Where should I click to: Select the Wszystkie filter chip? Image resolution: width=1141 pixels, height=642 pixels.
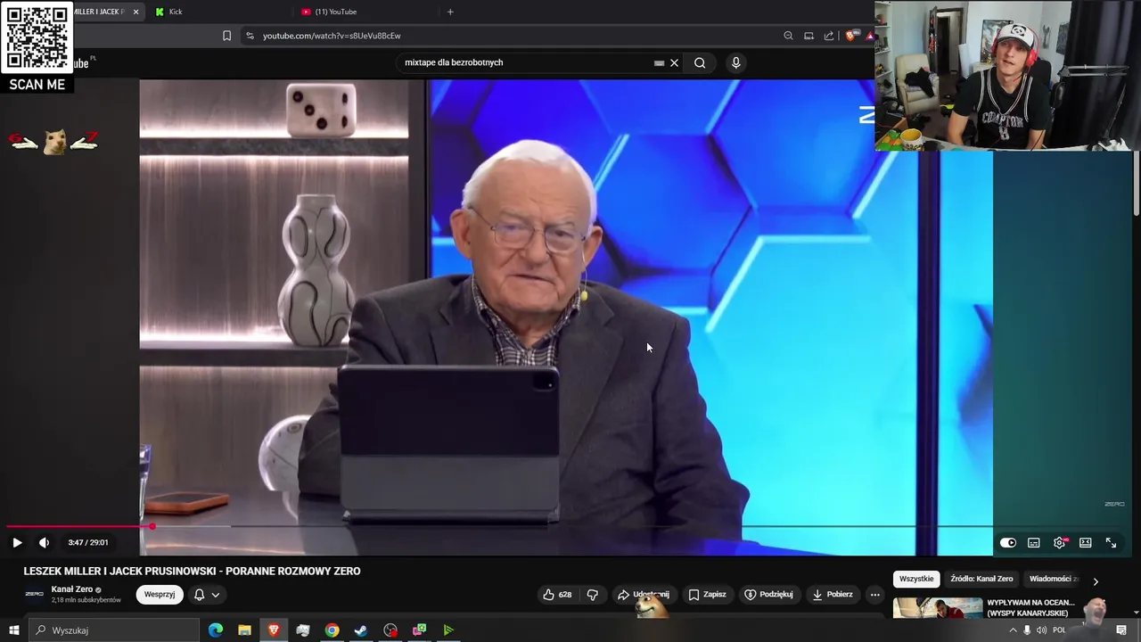pos(916,579)
